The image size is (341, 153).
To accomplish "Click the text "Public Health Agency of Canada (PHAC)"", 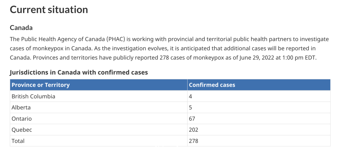I will [x=73, y=39].
